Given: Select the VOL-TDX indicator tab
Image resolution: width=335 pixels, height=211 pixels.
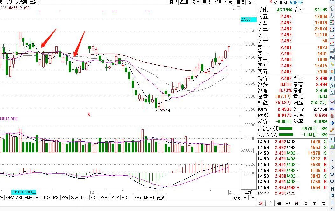Looking at the screenshot, I should tap(43, 198).
